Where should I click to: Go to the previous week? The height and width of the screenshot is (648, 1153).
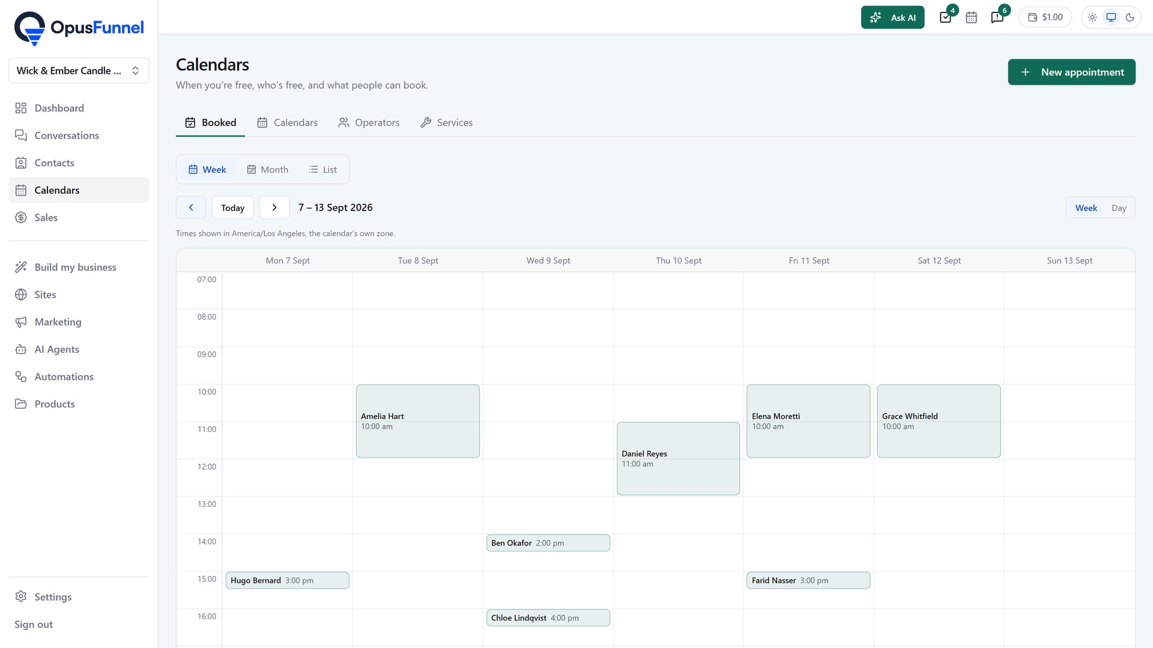tap(191, 208)
